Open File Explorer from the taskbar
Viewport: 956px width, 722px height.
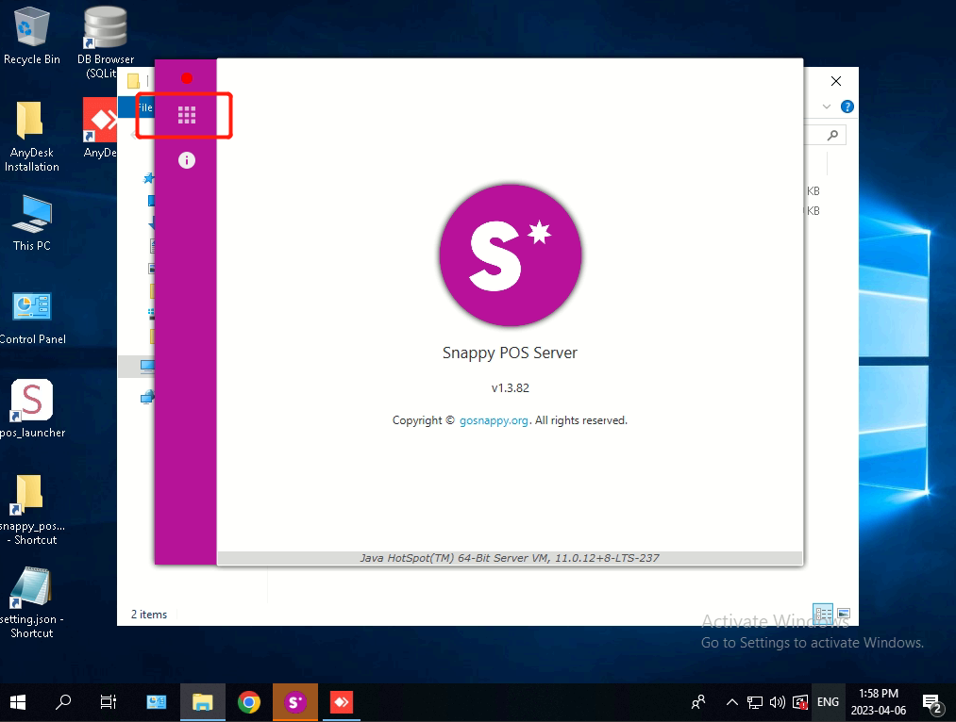[203, 702]
